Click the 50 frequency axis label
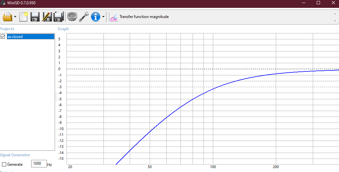 (150, 167)
